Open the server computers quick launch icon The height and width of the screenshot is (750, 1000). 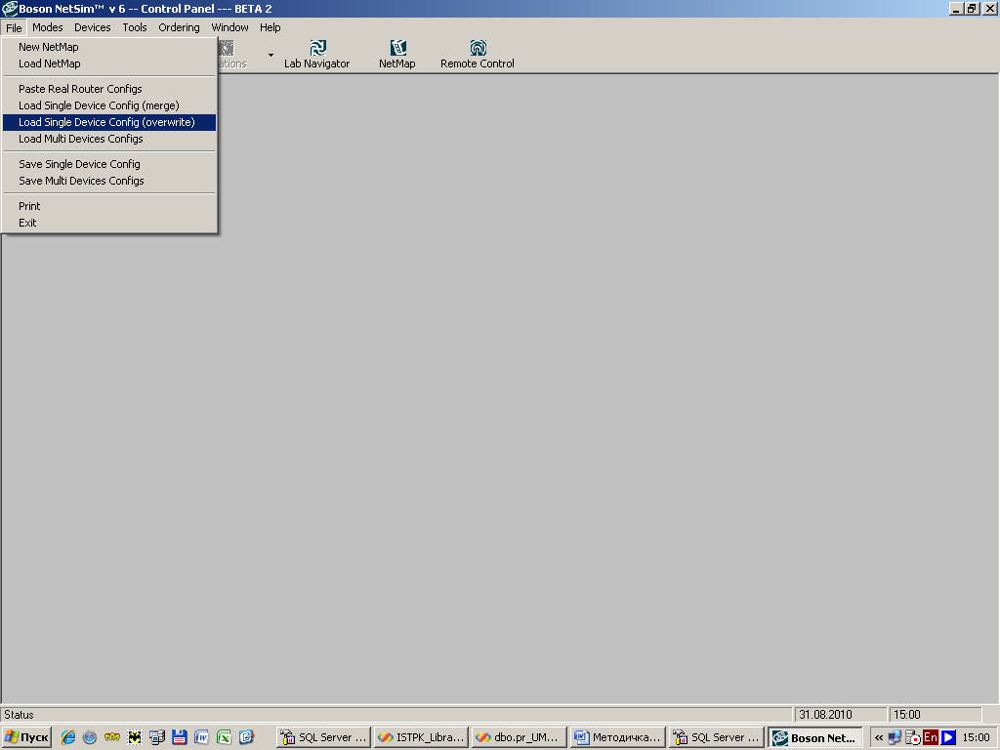157,737
